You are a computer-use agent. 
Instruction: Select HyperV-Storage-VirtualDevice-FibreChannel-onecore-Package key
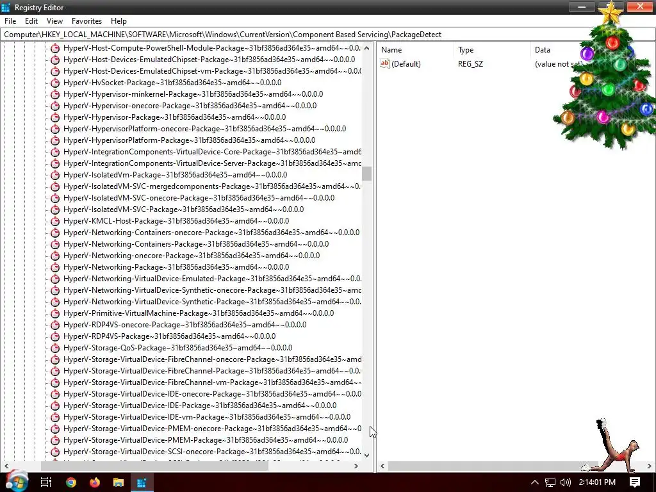click(x=212, y=359)
